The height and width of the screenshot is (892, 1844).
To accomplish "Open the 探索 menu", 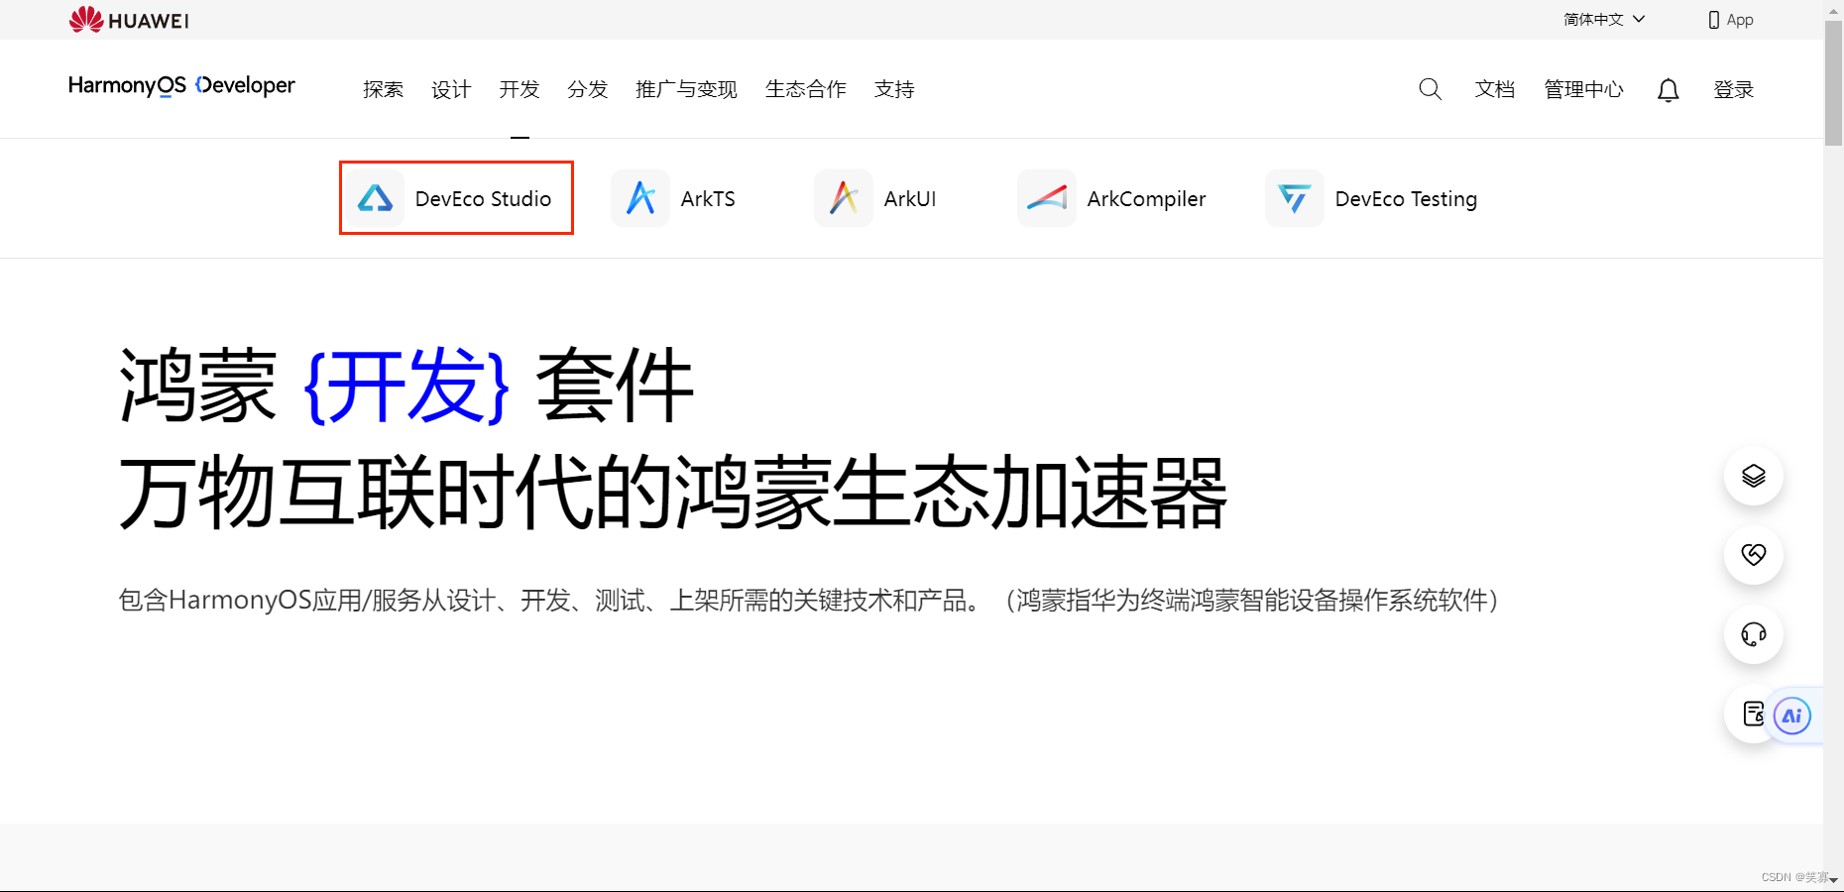I will (383, 89).
